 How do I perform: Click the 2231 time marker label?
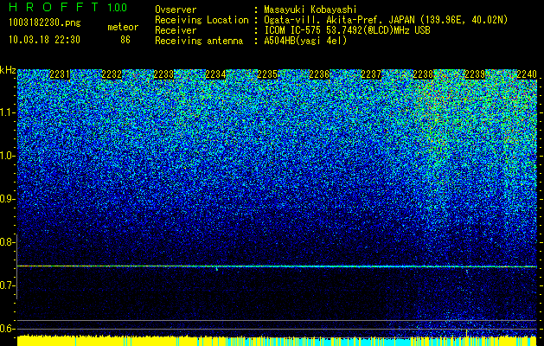[x=60, y=74]
